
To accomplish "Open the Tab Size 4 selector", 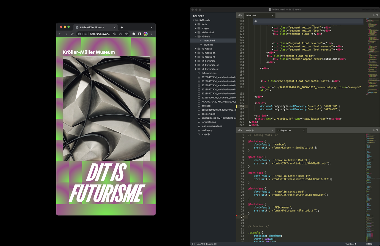I will point(350,244).
